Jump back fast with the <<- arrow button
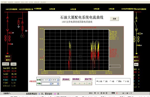The image size is (150, 97). [x=75, y=84]
